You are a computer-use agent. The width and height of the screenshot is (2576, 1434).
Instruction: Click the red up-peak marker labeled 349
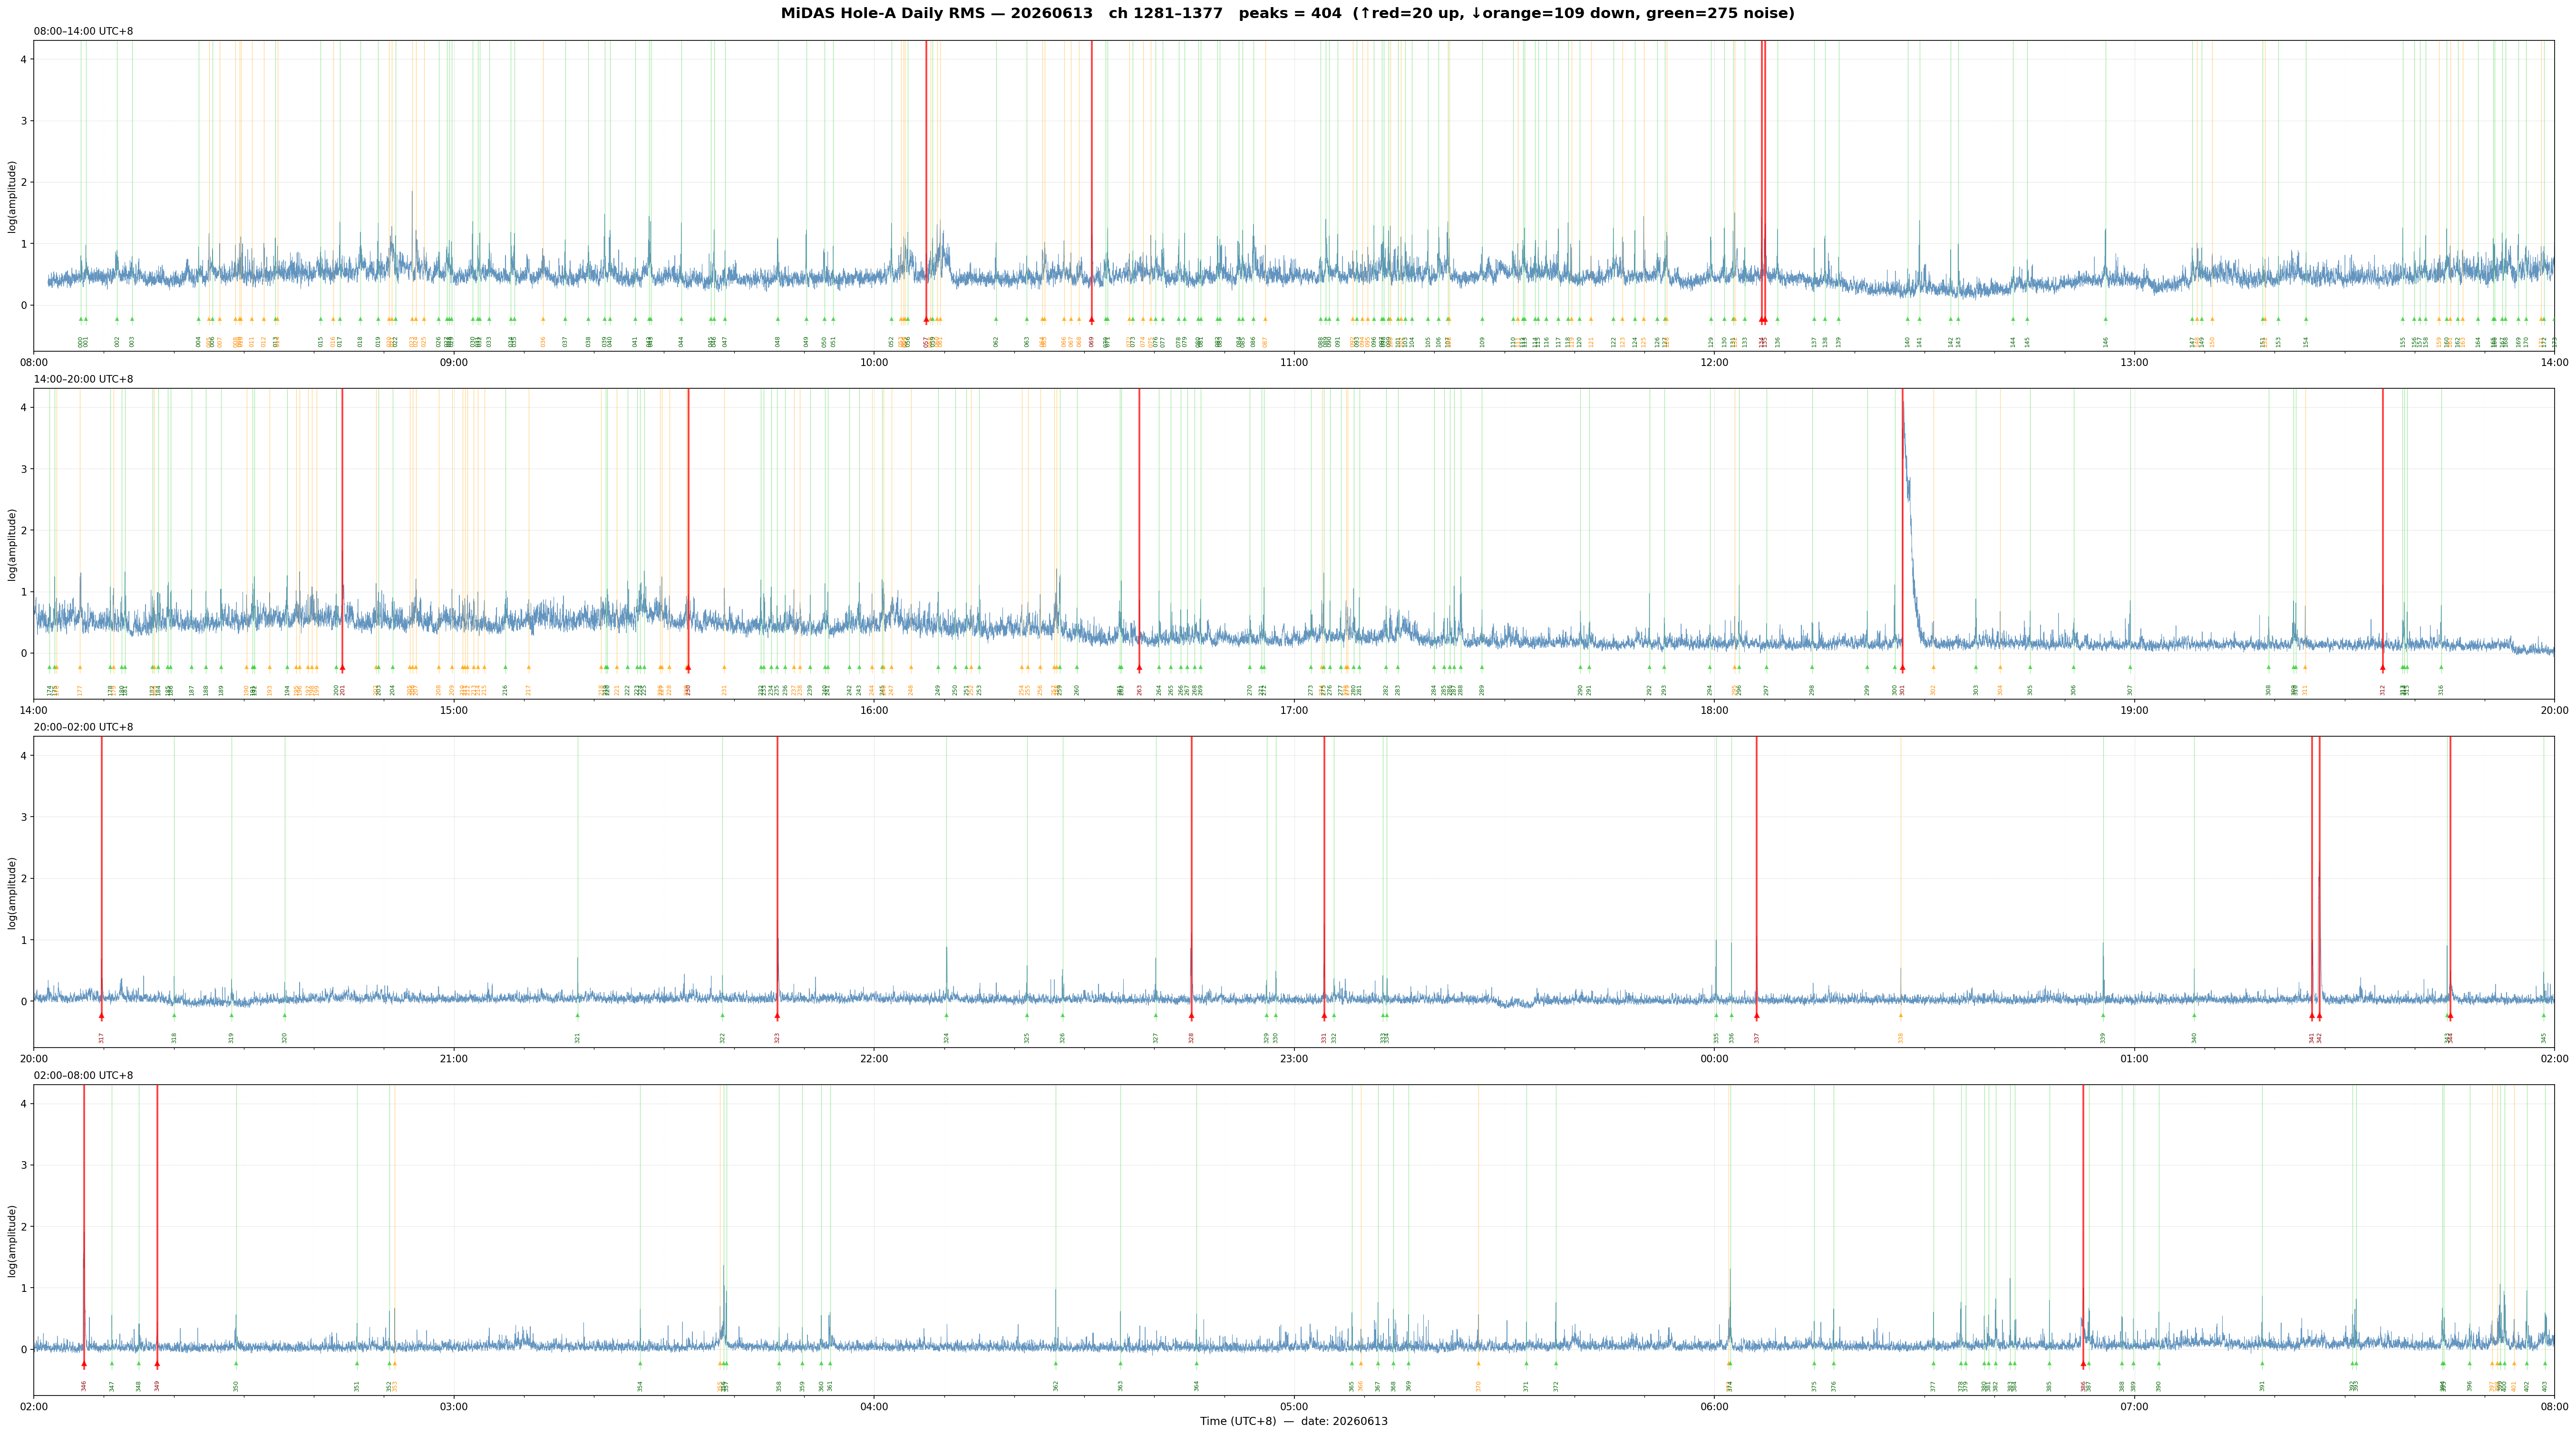157,1364
